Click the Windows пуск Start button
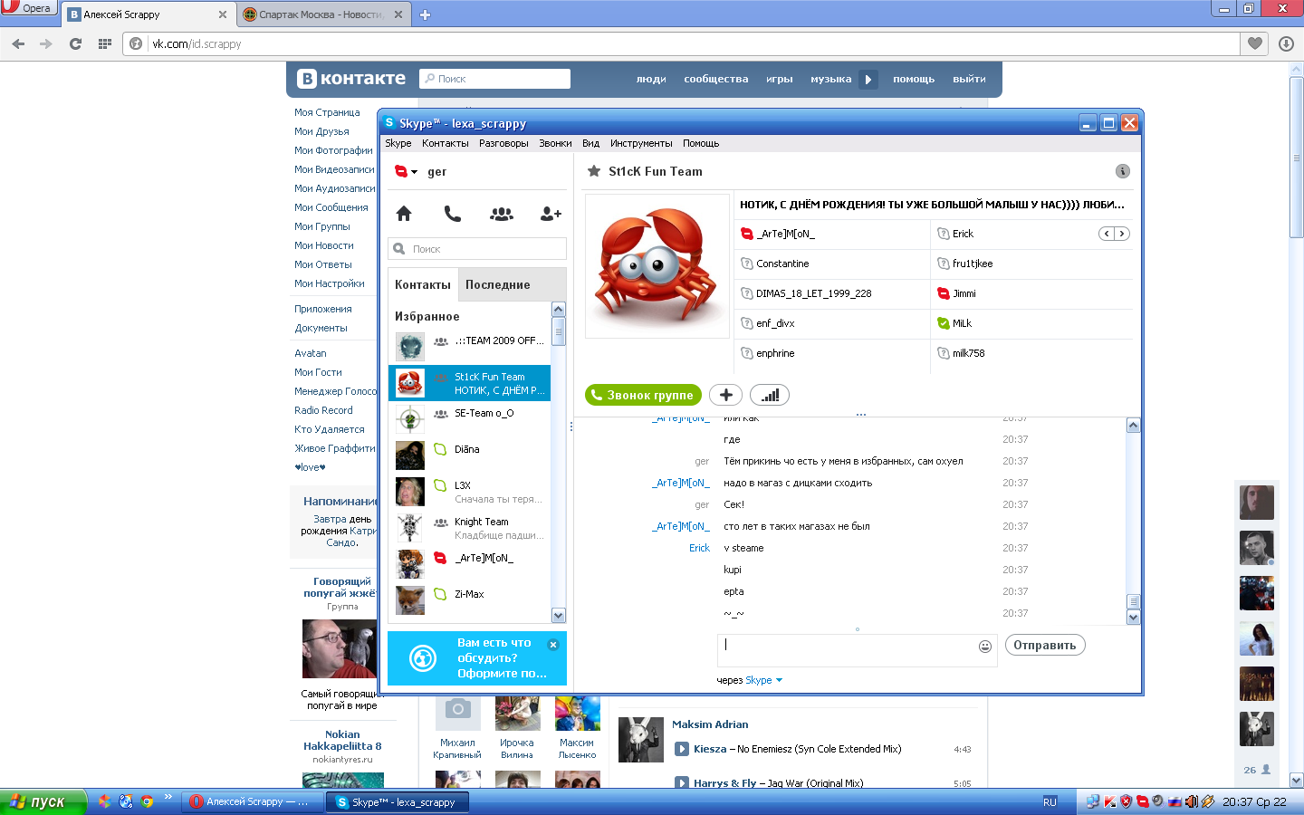The image size is (1304, 815). (43, 801)
